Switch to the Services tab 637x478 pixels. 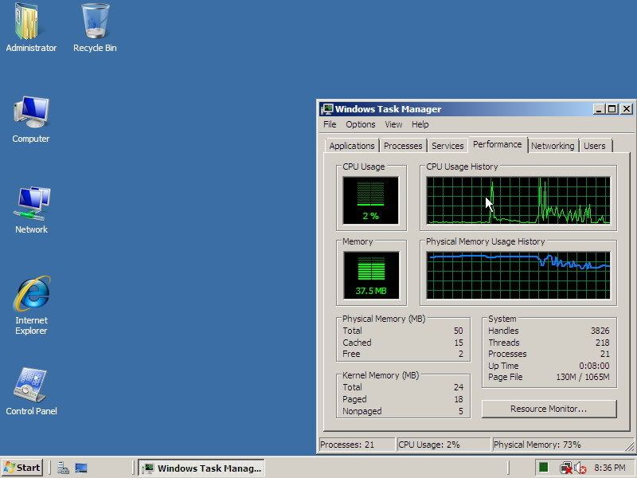[447, 146]
